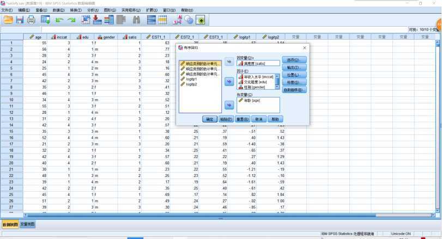Click factor list scroll-up arrow
This screenshot has height=239, width=442.
pos(277,76)
